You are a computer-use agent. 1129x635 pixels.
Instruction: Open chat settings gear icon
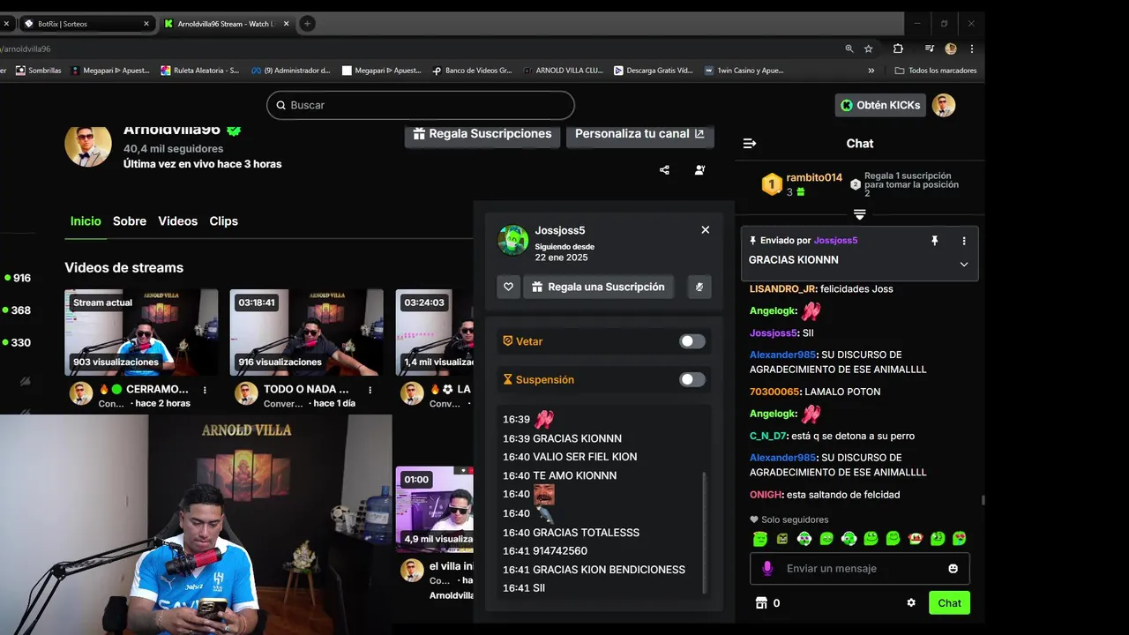[x=911, y=603]
